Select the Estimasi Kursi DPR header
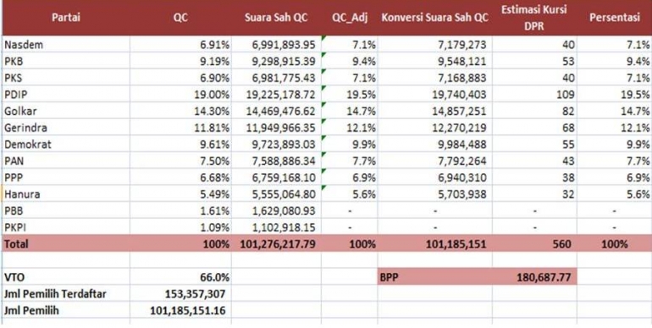 tap(534, 18)
